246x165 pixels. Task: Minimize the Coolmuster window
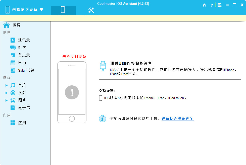click(227, 5)
